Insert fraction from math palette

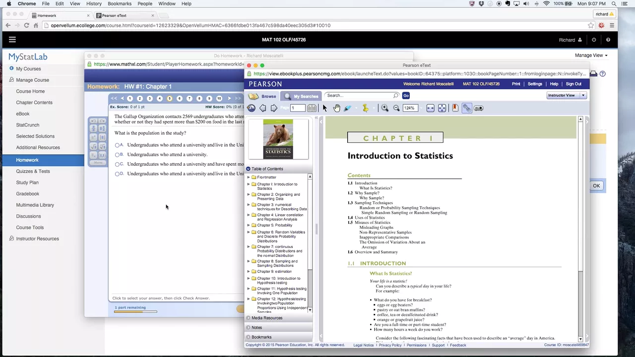click(93, 128)
